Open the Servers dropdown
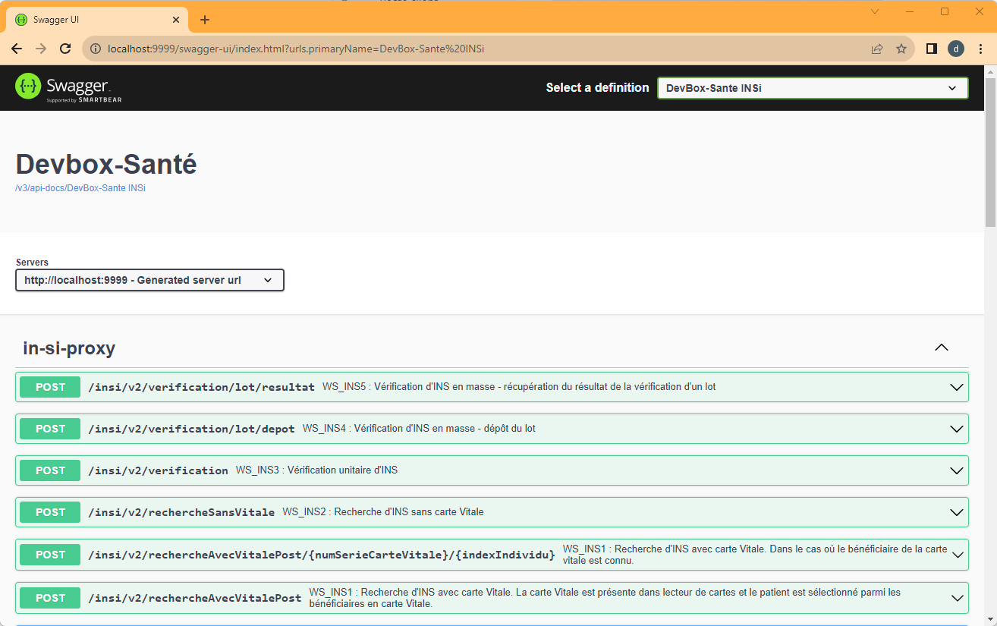The width and height of the screenshot is (997, 626). (x=149, y=280)
